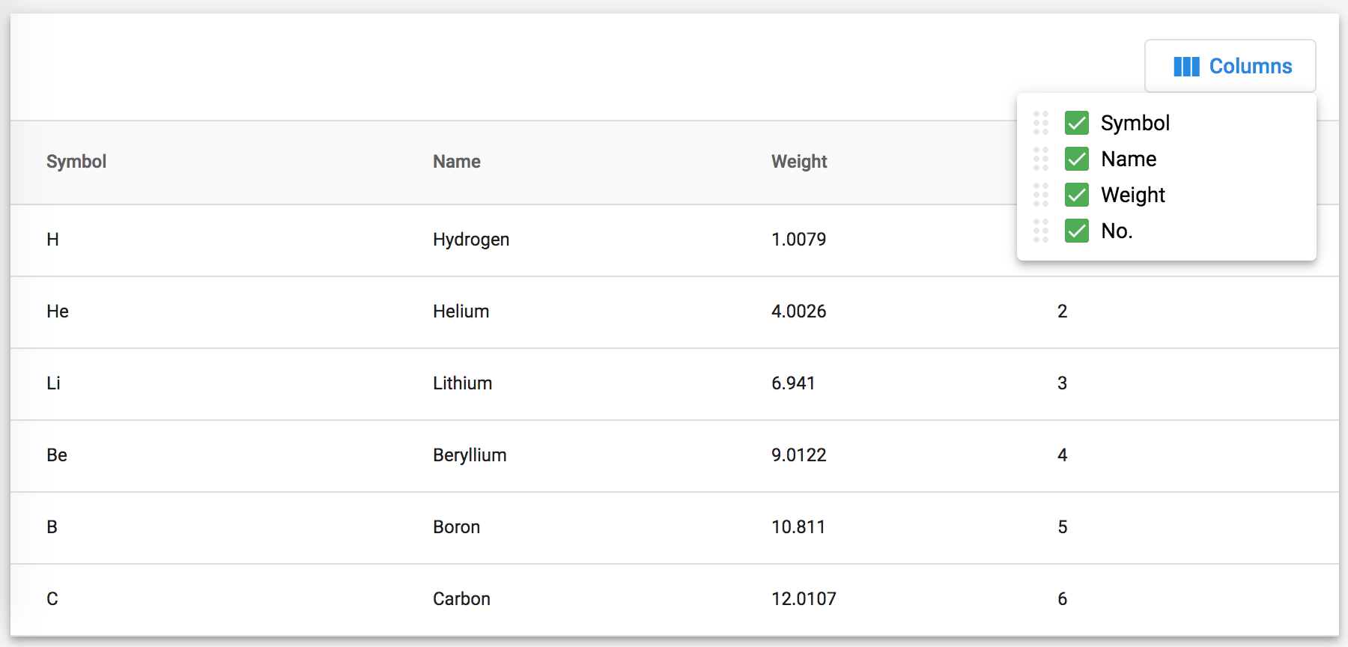The width and height of the screenshot is (1348, 647).
Task: Click the Carbon row number 6
Action: (1062, 599)
